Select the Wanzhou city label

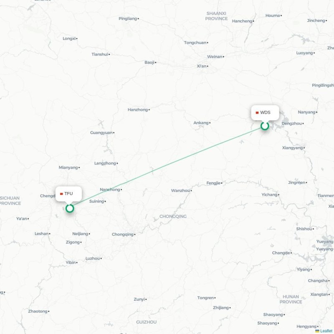click(182, 190)
